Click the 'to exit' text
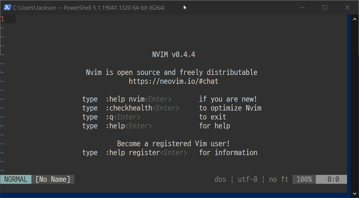 213,117
